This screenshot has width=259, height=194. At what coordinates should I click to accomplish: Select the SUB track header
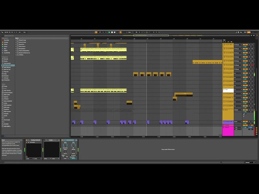coord(228,91)
